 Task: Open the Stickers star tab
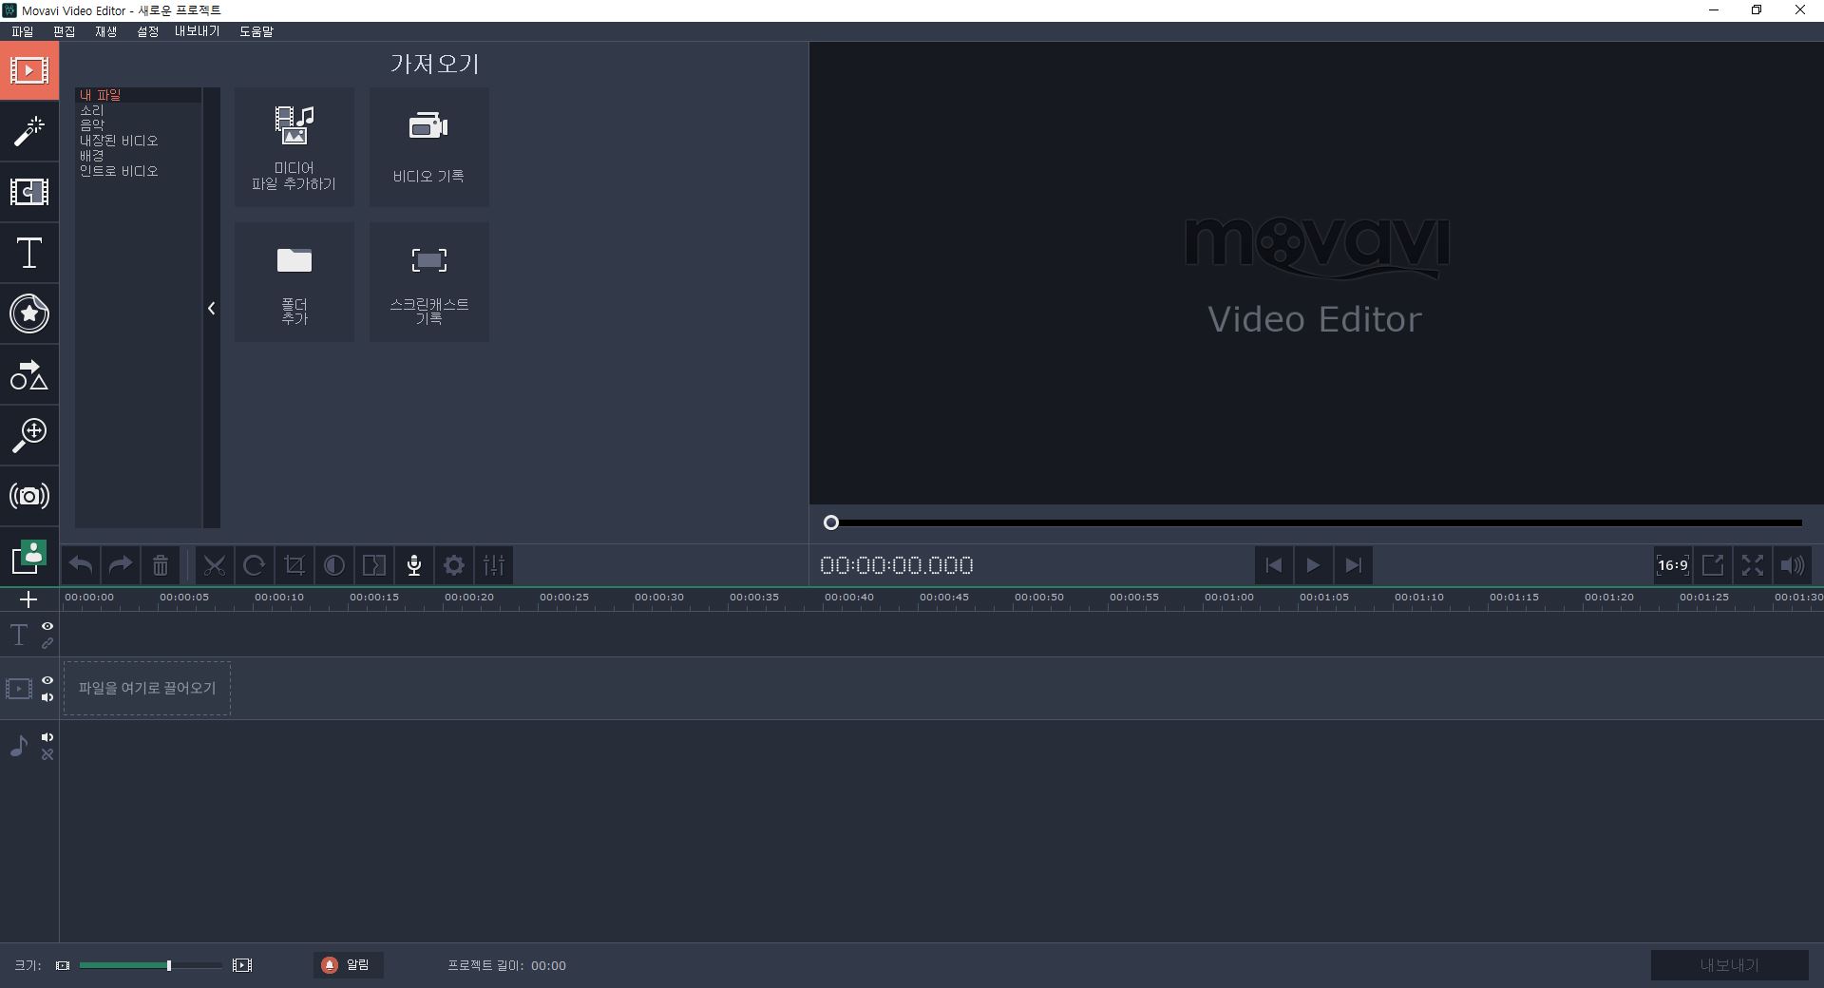(29, 313)
